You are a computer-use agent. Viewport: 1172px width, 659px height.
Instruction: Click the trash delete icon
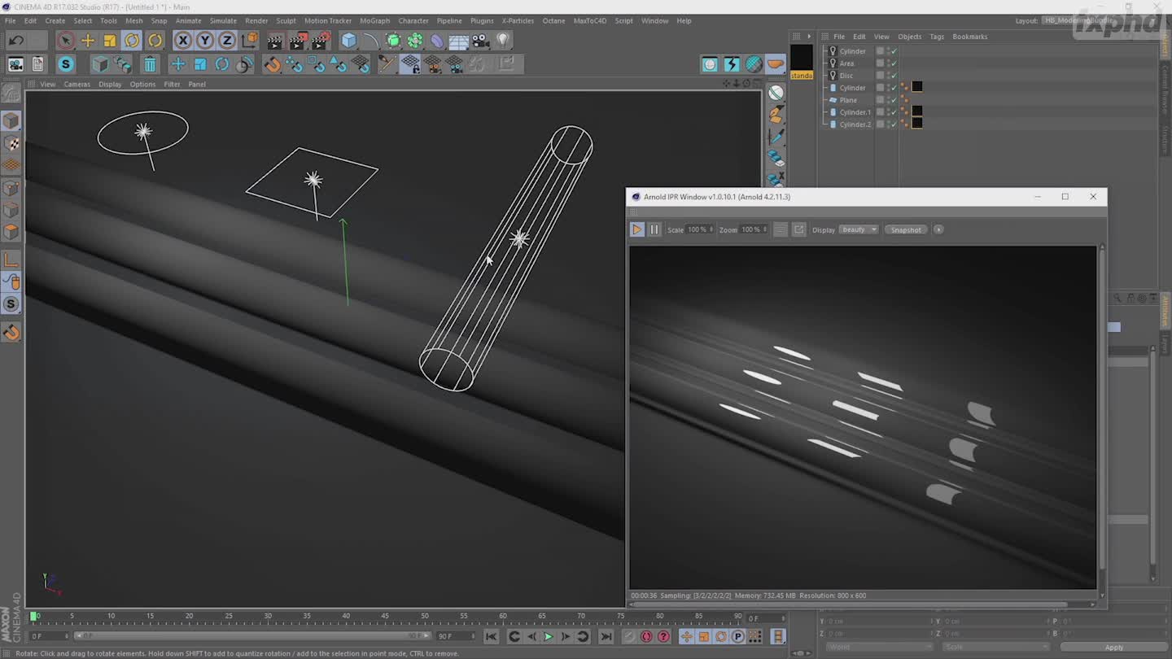150,64
